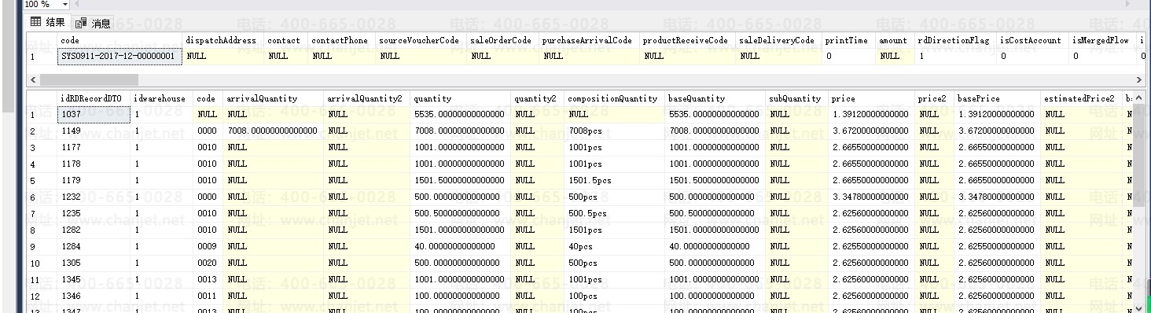The height and width of the screenshot is (313, 1151).
Task: Click the idRDRecordDTO cell 1178
Action: click(x=94, y=164)
